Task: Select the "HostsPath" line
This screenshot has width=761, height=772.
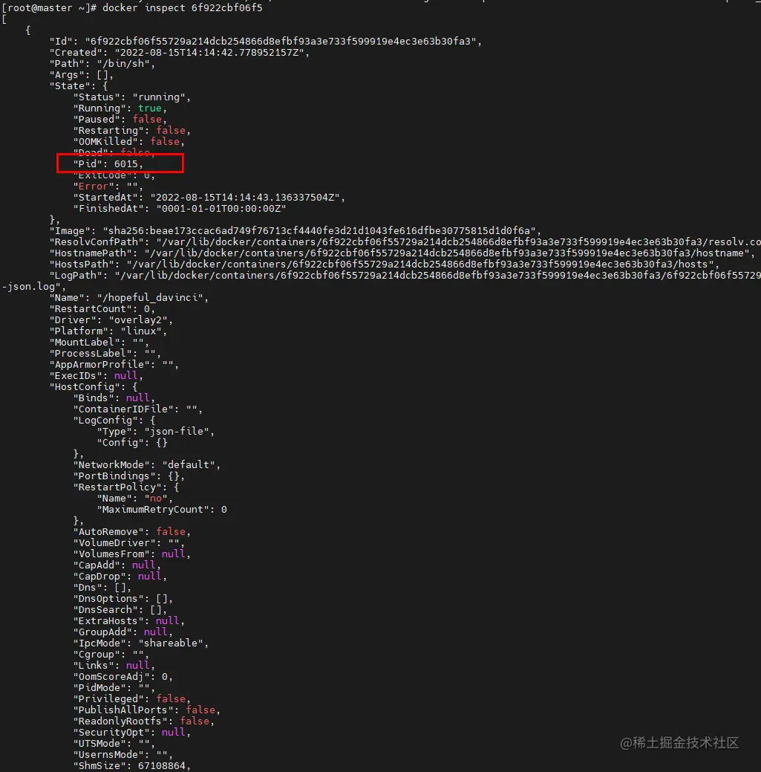Action: pyautogui.click(x=385, y=265)
